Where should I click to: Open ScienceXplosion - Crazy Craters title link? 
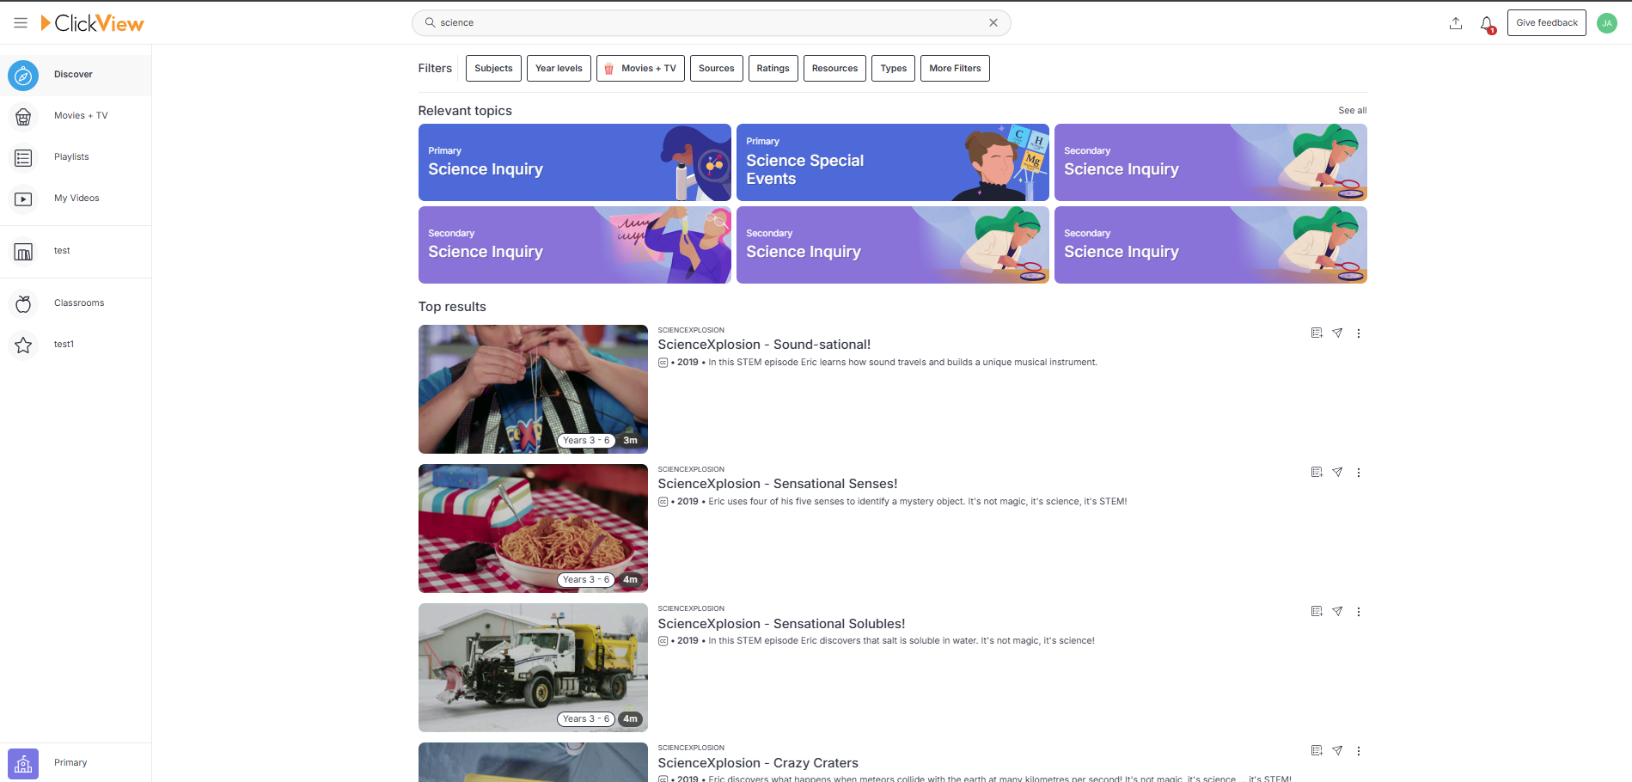(758, 763)
